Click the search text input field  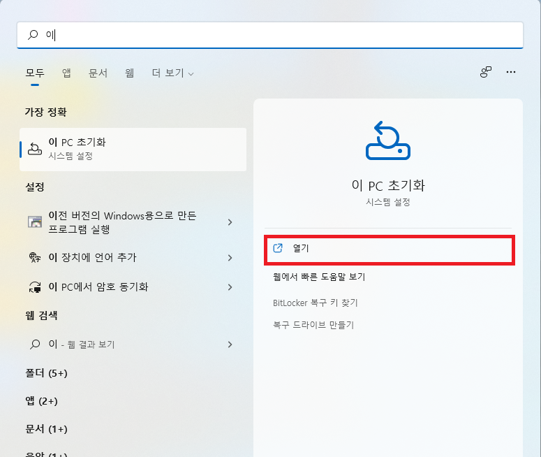point(270,35)
